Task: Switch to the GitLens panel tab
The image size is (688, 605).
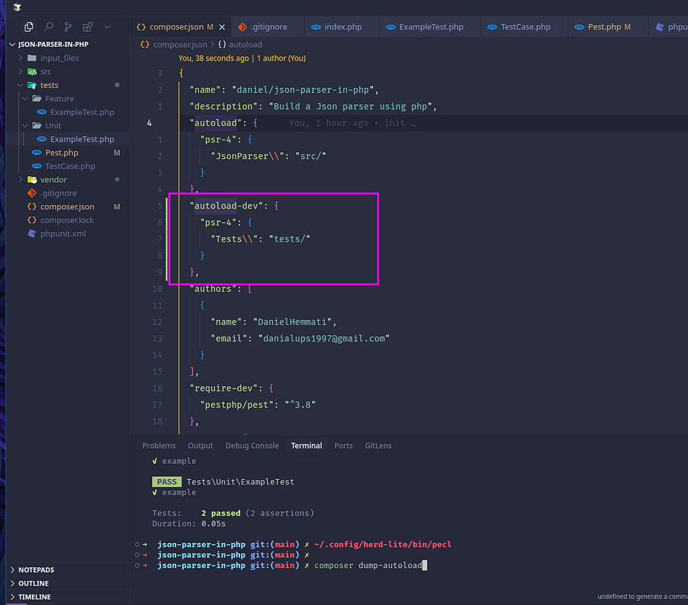Action: [x=378, y=445]
